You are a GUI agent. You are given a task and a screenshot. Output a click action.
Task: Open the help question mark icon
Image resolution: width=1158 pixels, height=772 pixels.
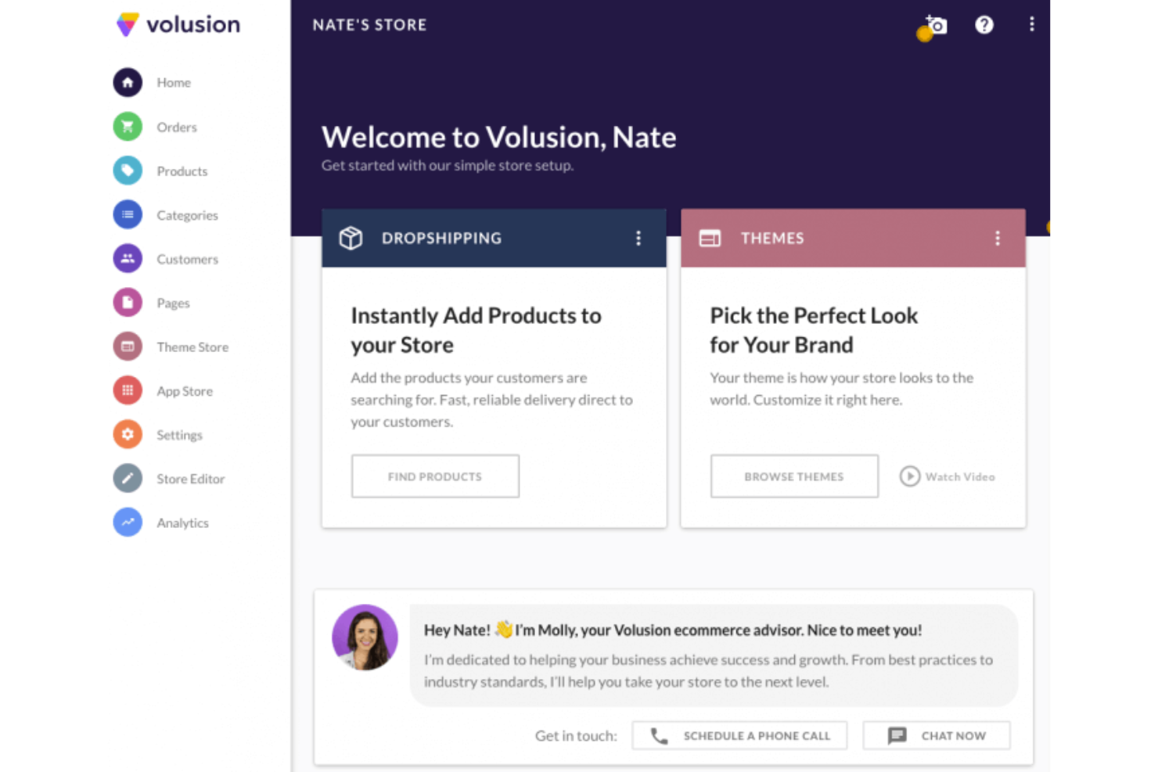pyautogui.click(x=984, y=24)
